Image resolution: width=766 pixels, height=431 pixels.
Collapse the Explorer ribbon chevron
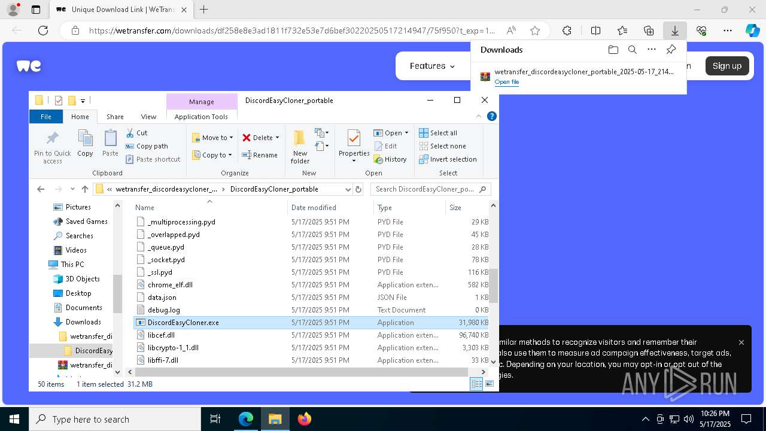(479, 116)
